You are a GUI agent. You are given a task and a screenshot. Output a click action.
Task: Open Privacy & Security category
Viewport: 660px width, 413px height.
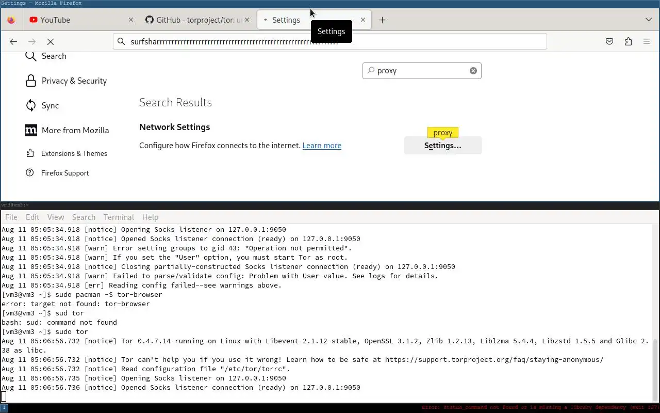67,81
